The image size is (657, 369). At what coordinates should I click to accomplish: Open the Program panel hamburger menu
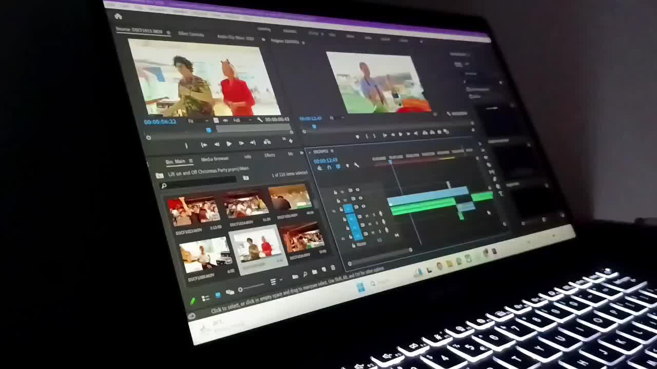point(303,42)
